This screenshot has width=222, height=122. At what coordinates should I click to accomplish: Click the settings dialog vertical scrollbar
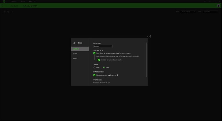(147, 60)
